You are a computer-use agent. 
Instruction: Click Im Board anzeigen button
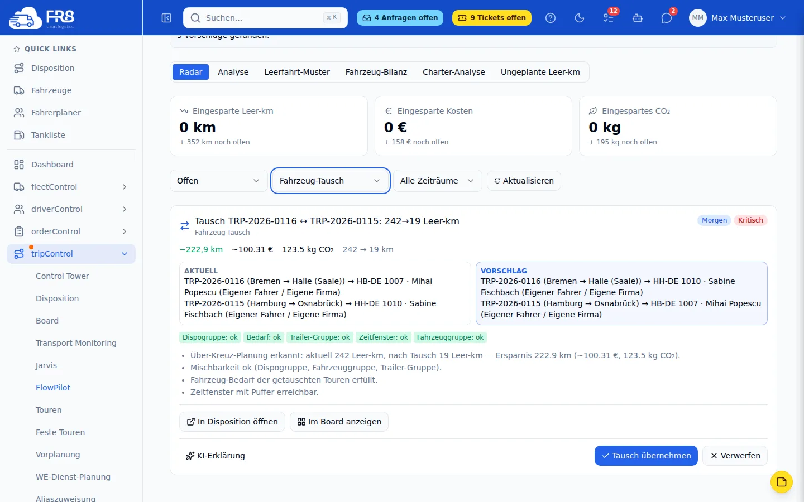pyautogui.click(x=339, y=422)
